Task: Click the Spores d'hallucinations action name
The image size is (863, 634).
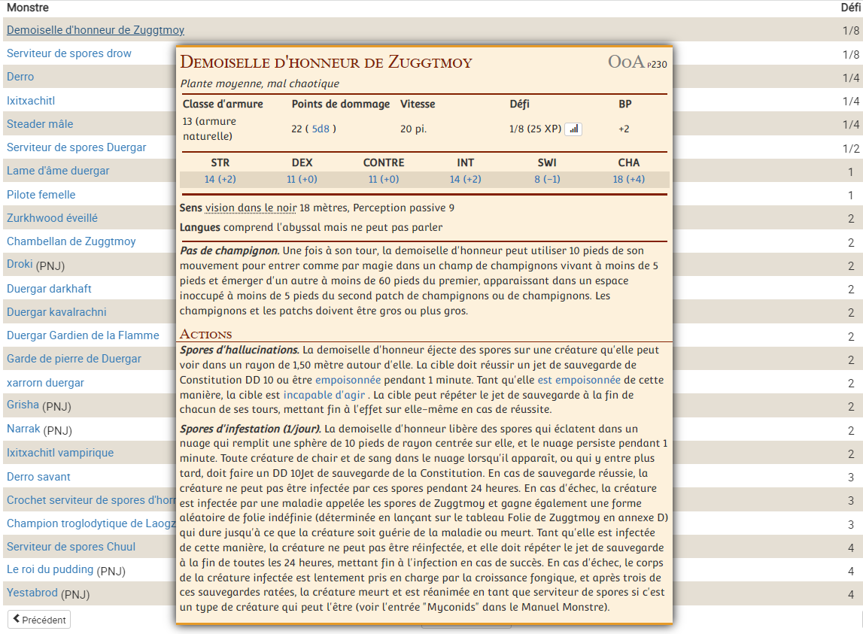Action: [x=239, y=350]
